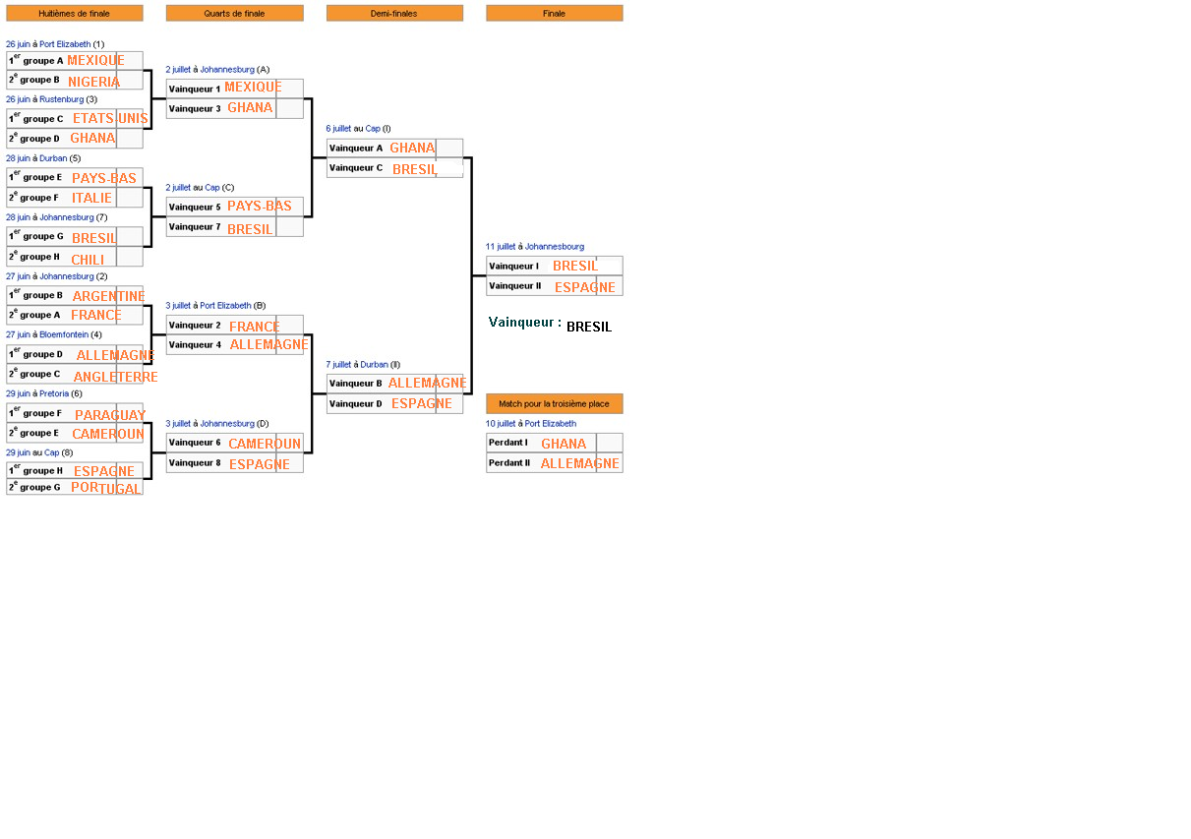1191x839 pixels.
Task: Click GHANA in the Perdant I row
Action: pos(564,444)
